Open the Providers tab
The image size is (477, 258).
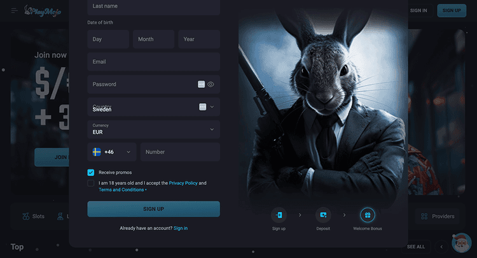coord(438,216)
